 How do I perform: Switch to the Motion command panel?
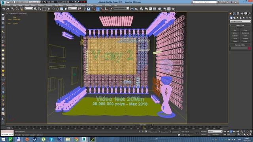click(242, 13)
